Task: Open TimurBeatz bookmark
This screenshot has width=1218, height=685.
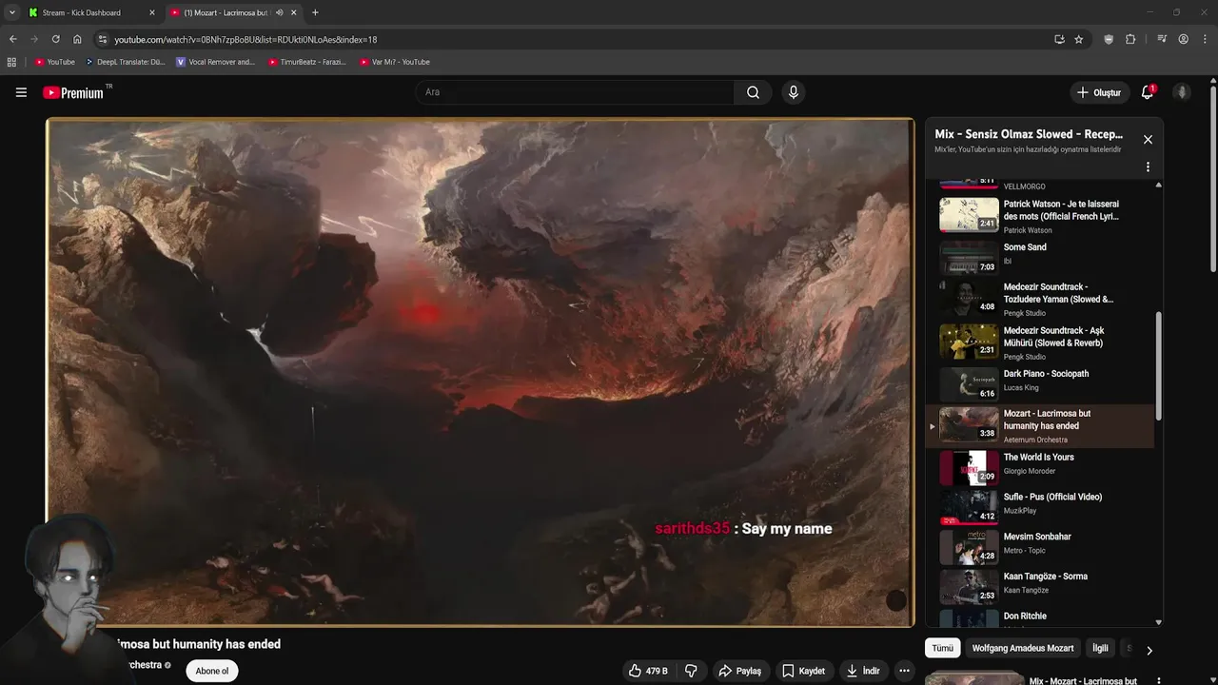Action: point(306,62)
